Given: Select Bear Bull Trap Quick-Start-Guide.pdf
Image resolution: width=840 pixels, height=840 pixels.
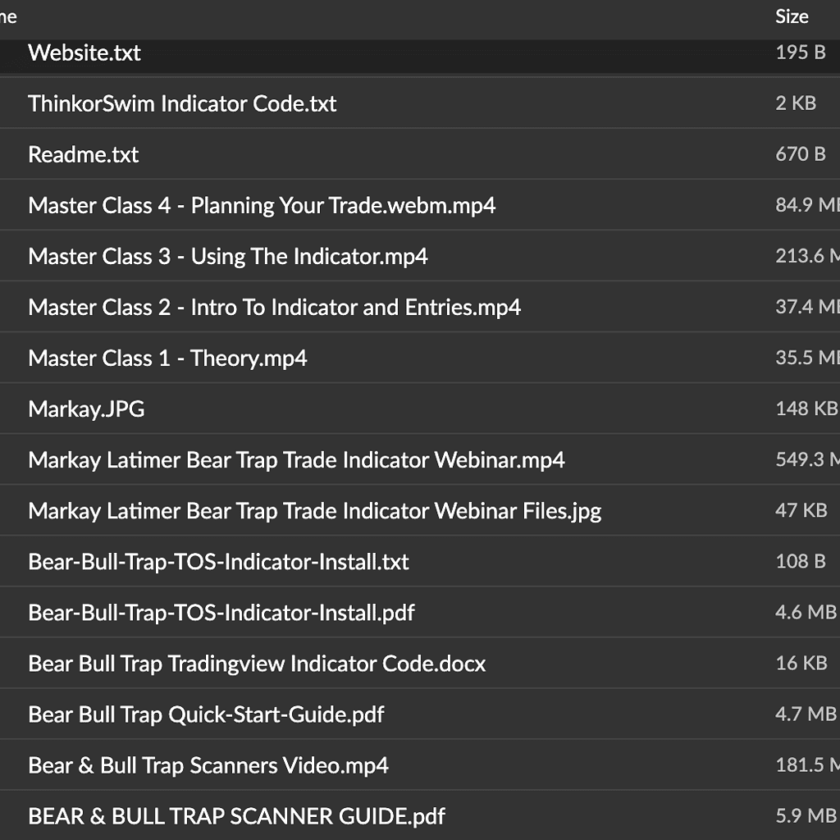Looking at the screenshot, I should [x=206, y=714].
